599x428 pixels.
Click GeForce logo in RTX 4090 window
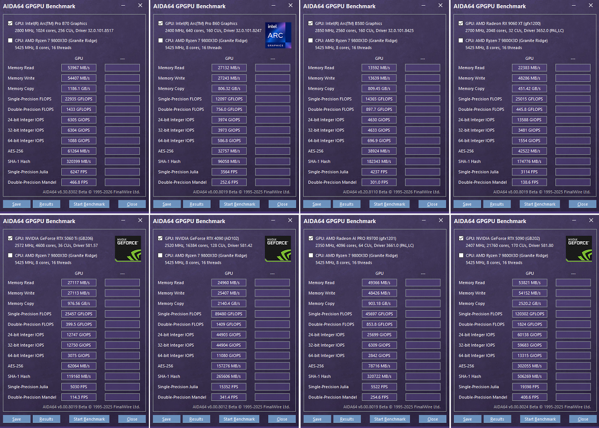[278, 248]
